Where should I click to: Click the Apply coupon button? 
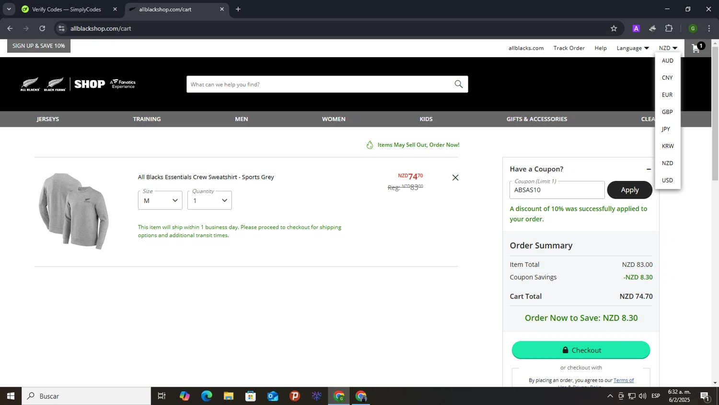[x=630, y=190]
